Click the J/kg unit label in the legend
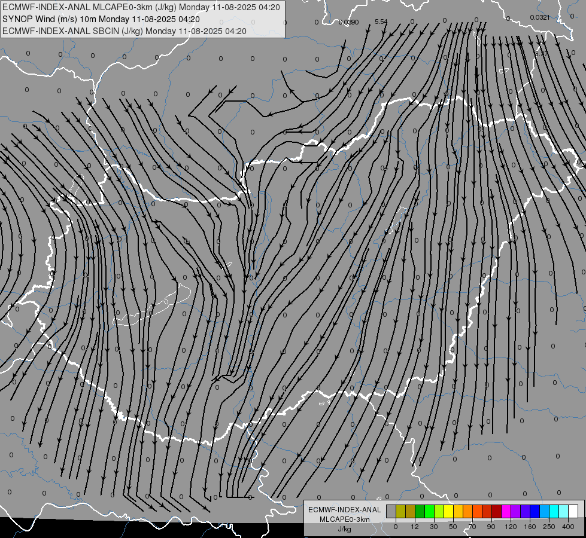Viewport: 586px width, 538px height. click(344, 530)
